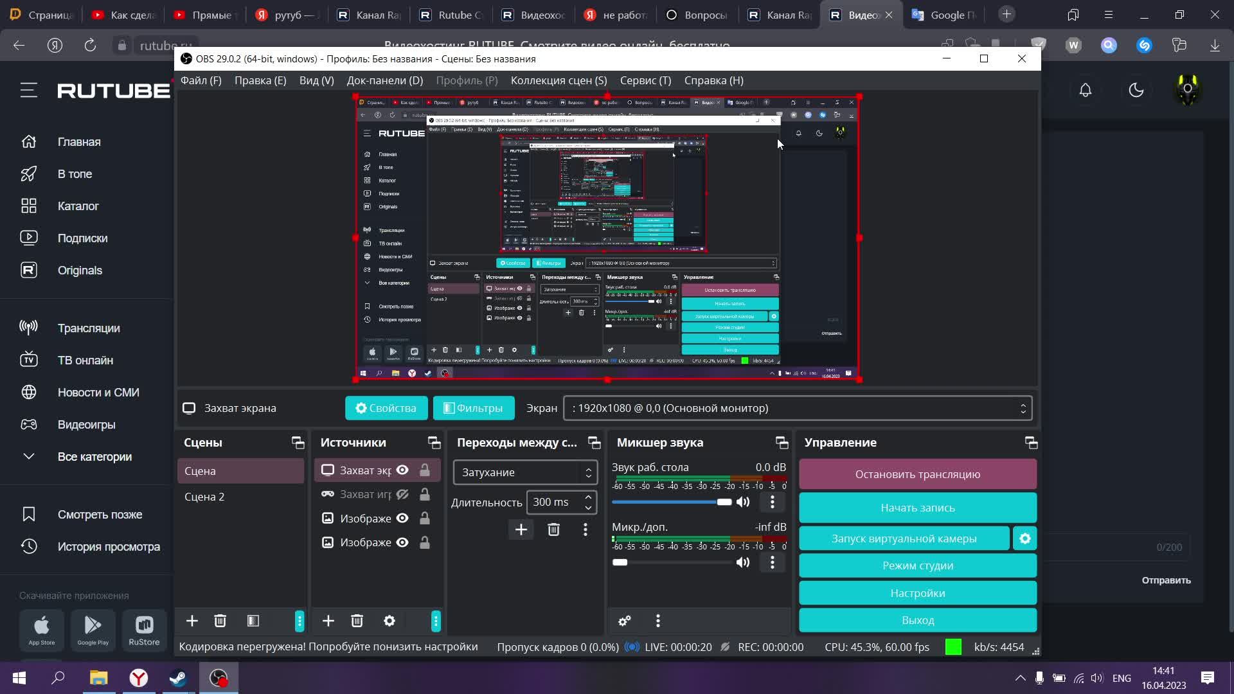Open Свойства for selected source
Screen dimensions: 1234x694
pos(386,408)
